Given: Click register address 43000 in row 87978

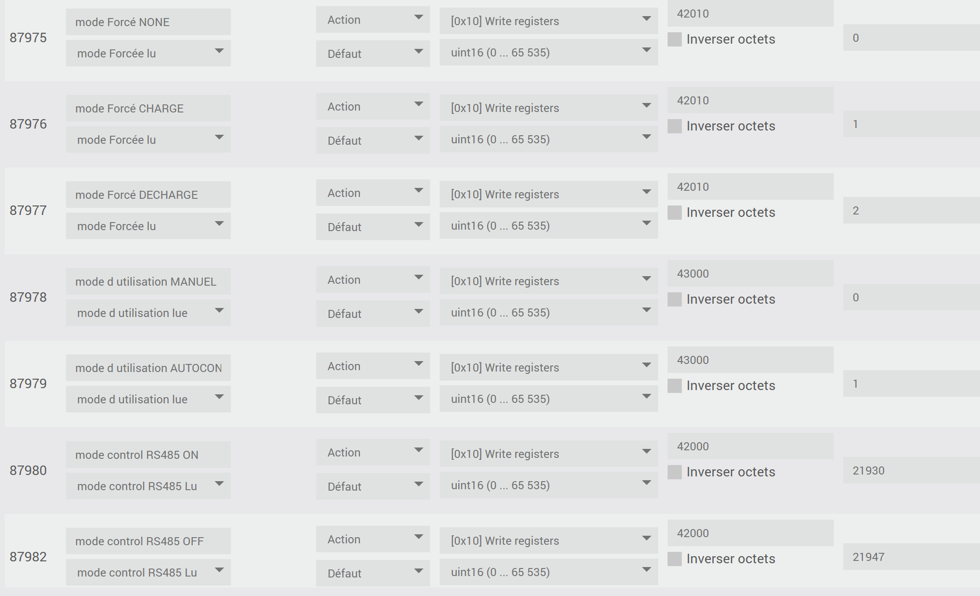Looking at the screenshot, I should click(750, 274).
